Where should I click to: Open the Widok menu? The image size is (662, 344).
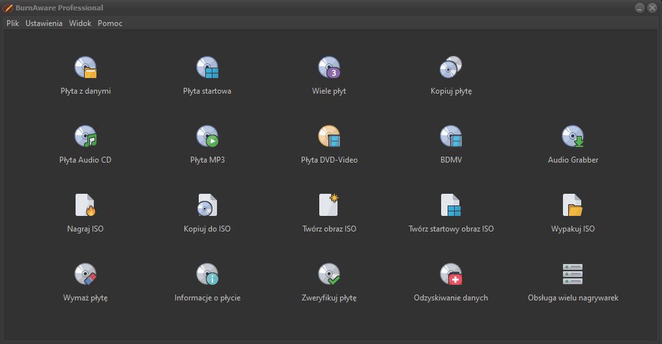tap(80, 23)
